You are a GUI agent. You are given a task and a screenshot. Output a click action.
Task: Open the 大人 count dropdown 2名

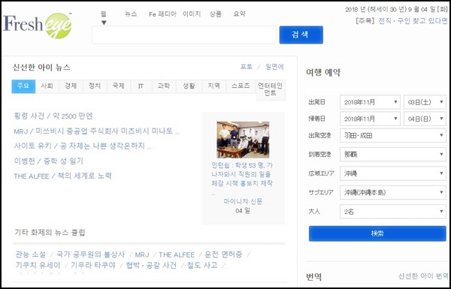point(393,212)
